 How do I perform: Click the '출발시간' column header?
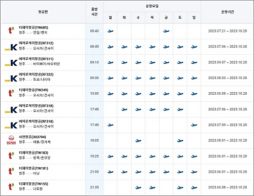tap(94, 12)
